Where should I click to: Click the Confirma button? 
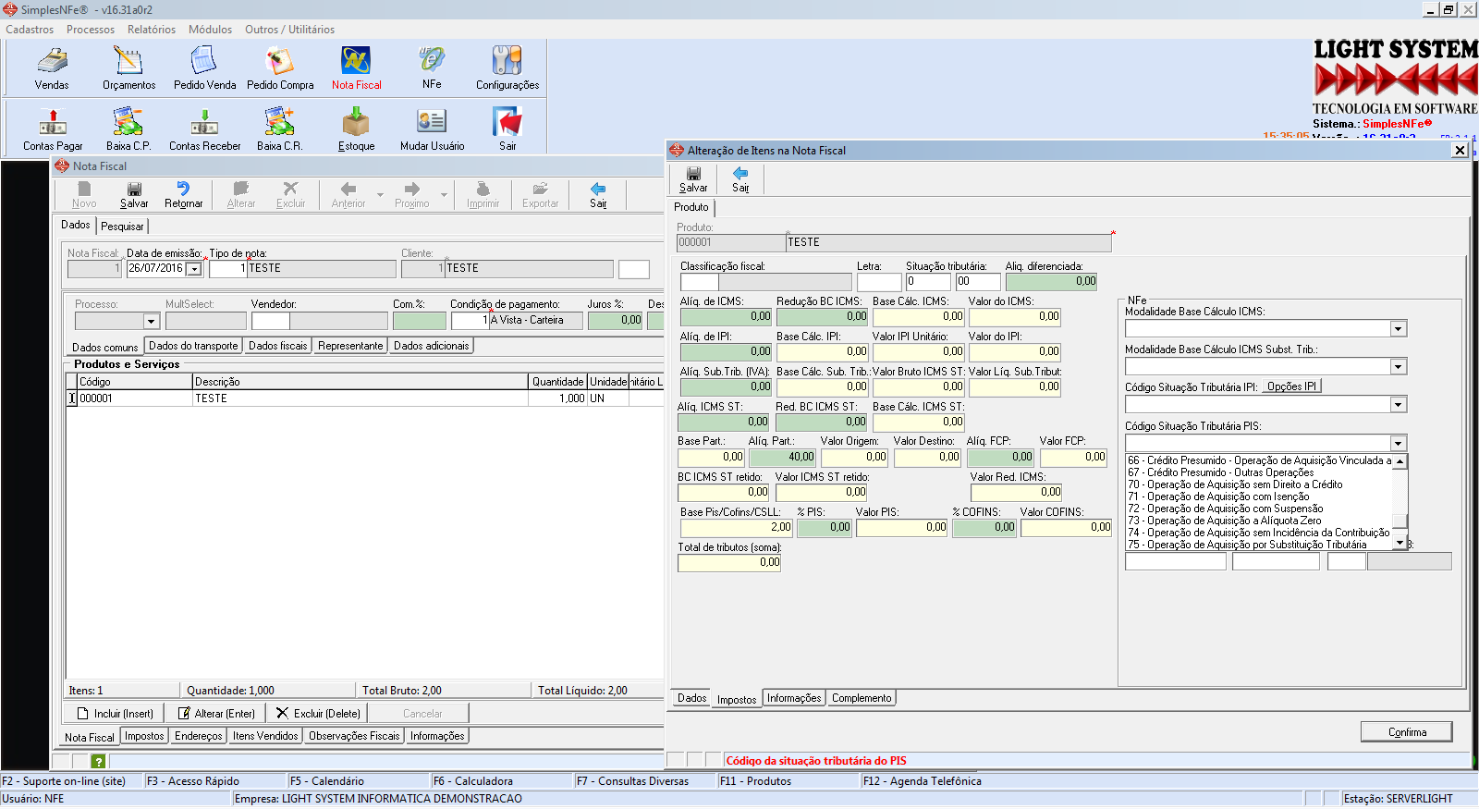coord(1407,732)
